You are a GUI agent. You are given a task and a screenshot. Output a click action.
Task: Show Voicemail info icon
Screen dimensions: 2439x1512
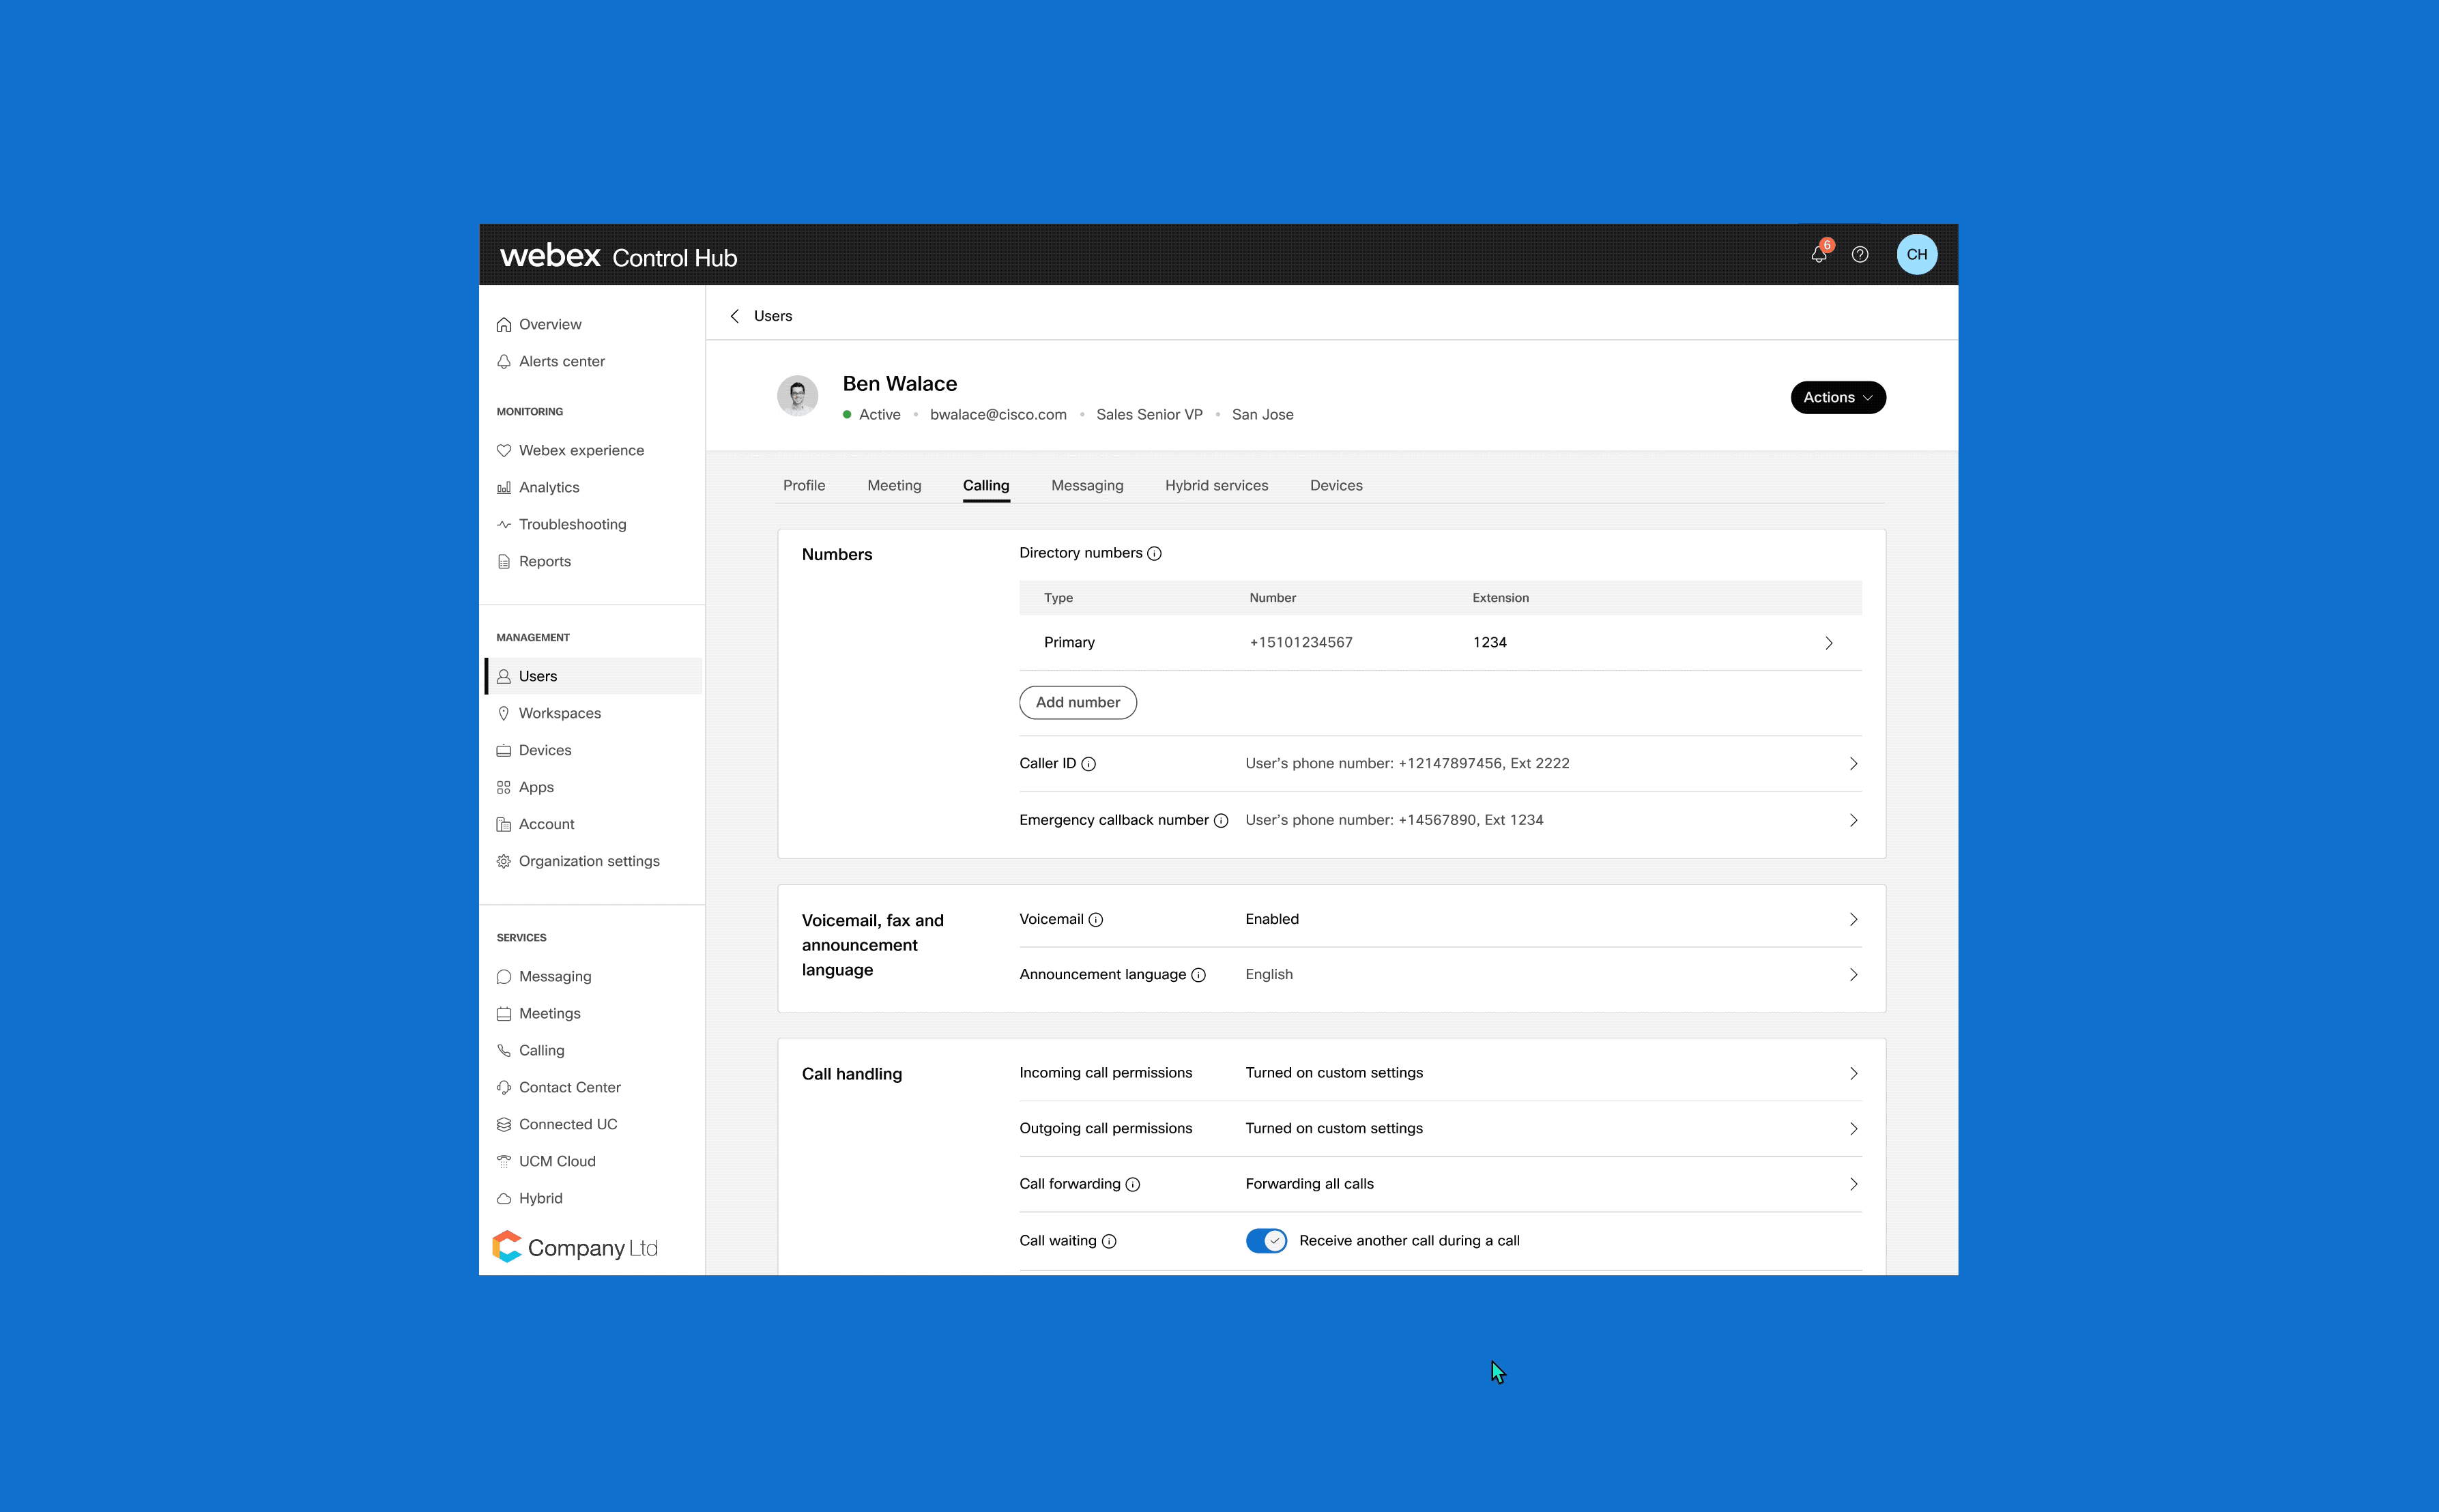pos(1096,920)
